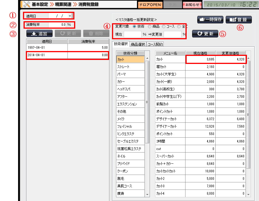This screenshot has width=259, height=201.
Task: Switch to the コース契約 tab
Action: click(155, 44)
